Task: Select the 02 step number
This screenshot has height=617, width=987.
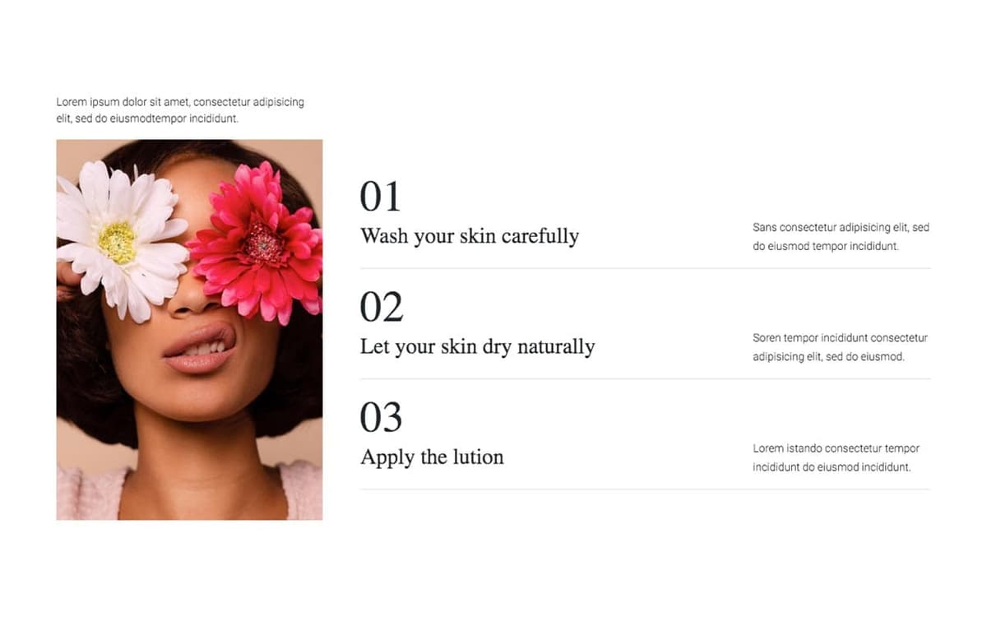Action: [x=382, y=307]
